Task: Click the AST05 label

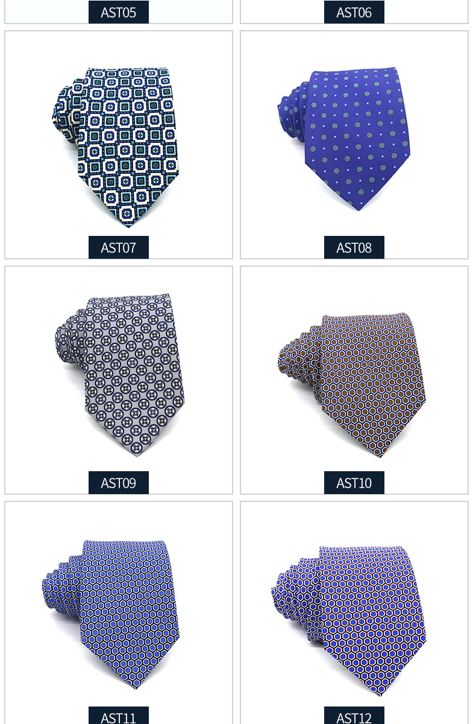Action: 119,12
